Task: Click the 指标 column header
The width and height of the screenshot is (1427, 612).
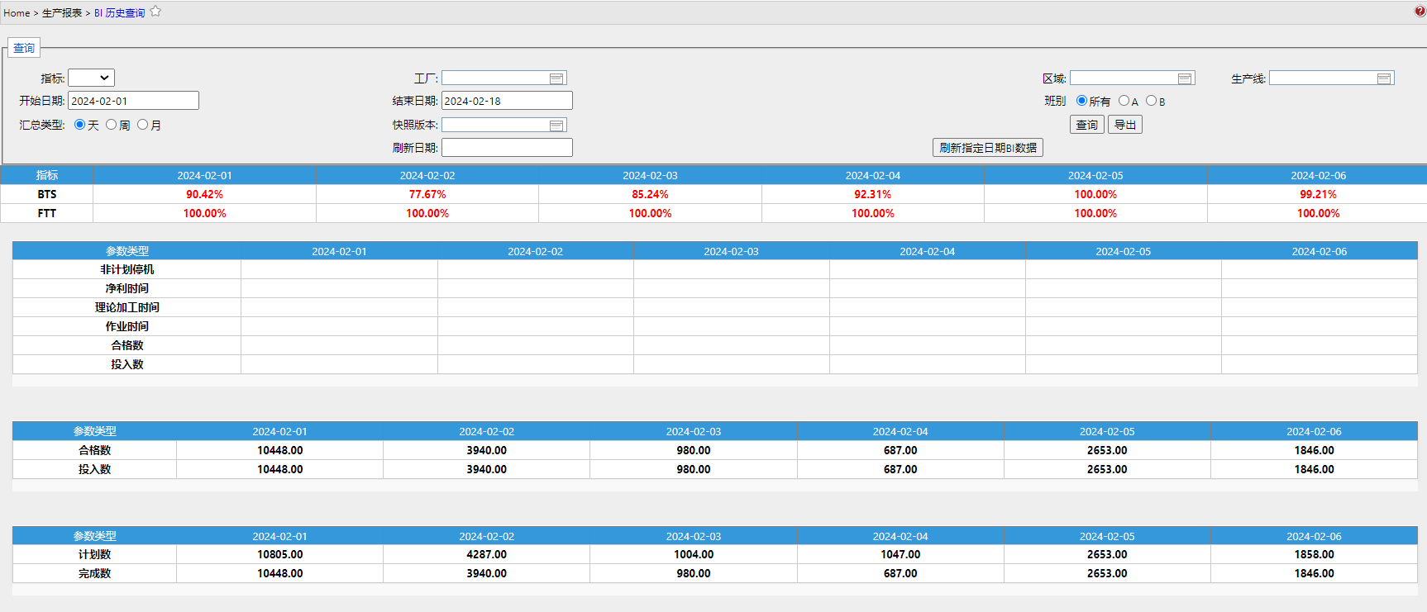Action: (47, 176)
